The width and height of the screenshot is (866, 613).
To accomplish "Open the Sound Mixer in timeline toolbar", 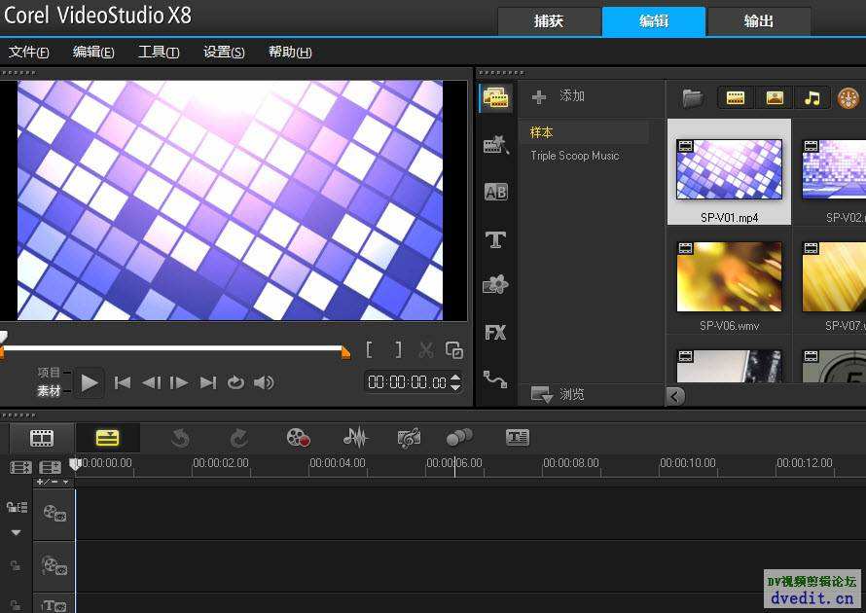I will click(355, 438).
